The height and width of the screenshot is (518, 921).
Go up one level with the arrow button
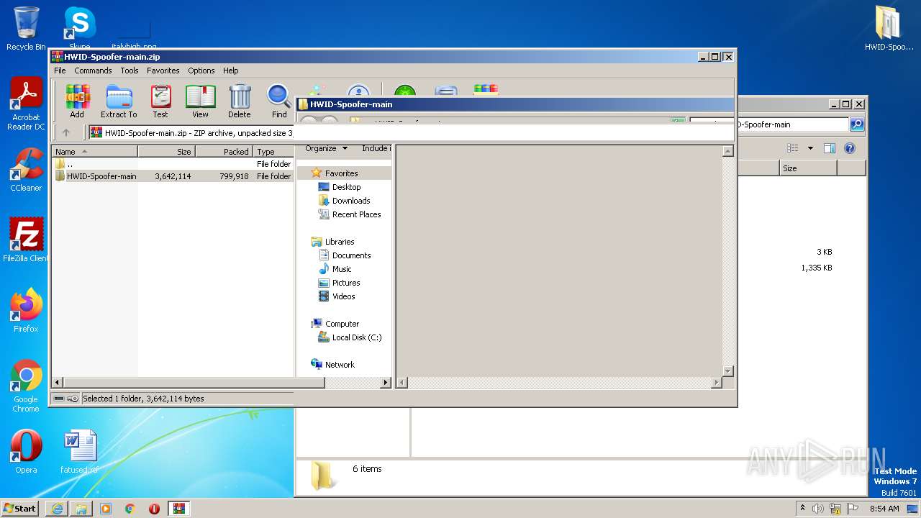pos(66,132)
